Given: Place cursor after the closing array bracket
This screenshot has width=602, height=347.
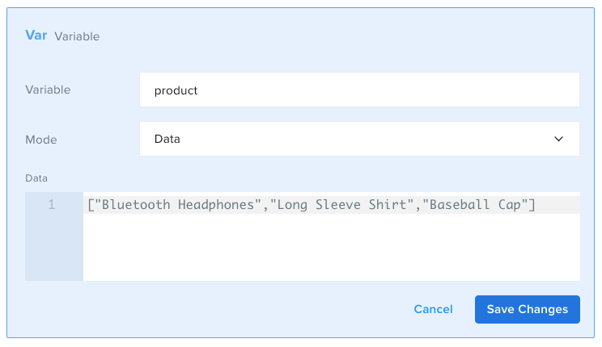Looking at the screenshot, I should (536, 205).
